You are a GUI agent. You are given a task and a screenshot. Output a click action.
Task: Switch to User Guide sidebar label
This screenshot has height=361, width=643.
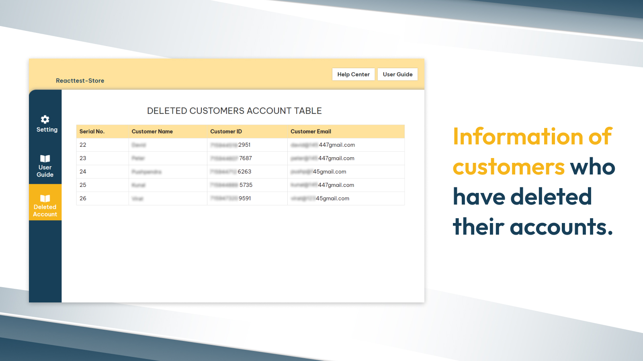click(x=45, y=171)
